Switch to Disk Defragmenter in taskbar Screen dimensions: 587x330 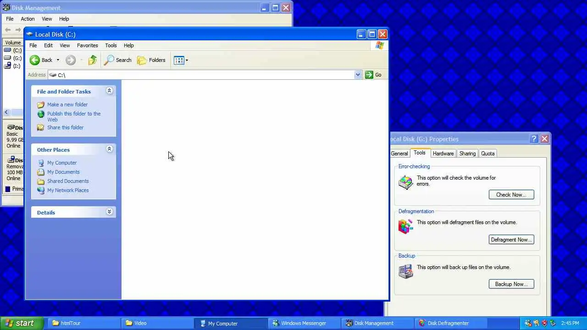coord(450,323)
